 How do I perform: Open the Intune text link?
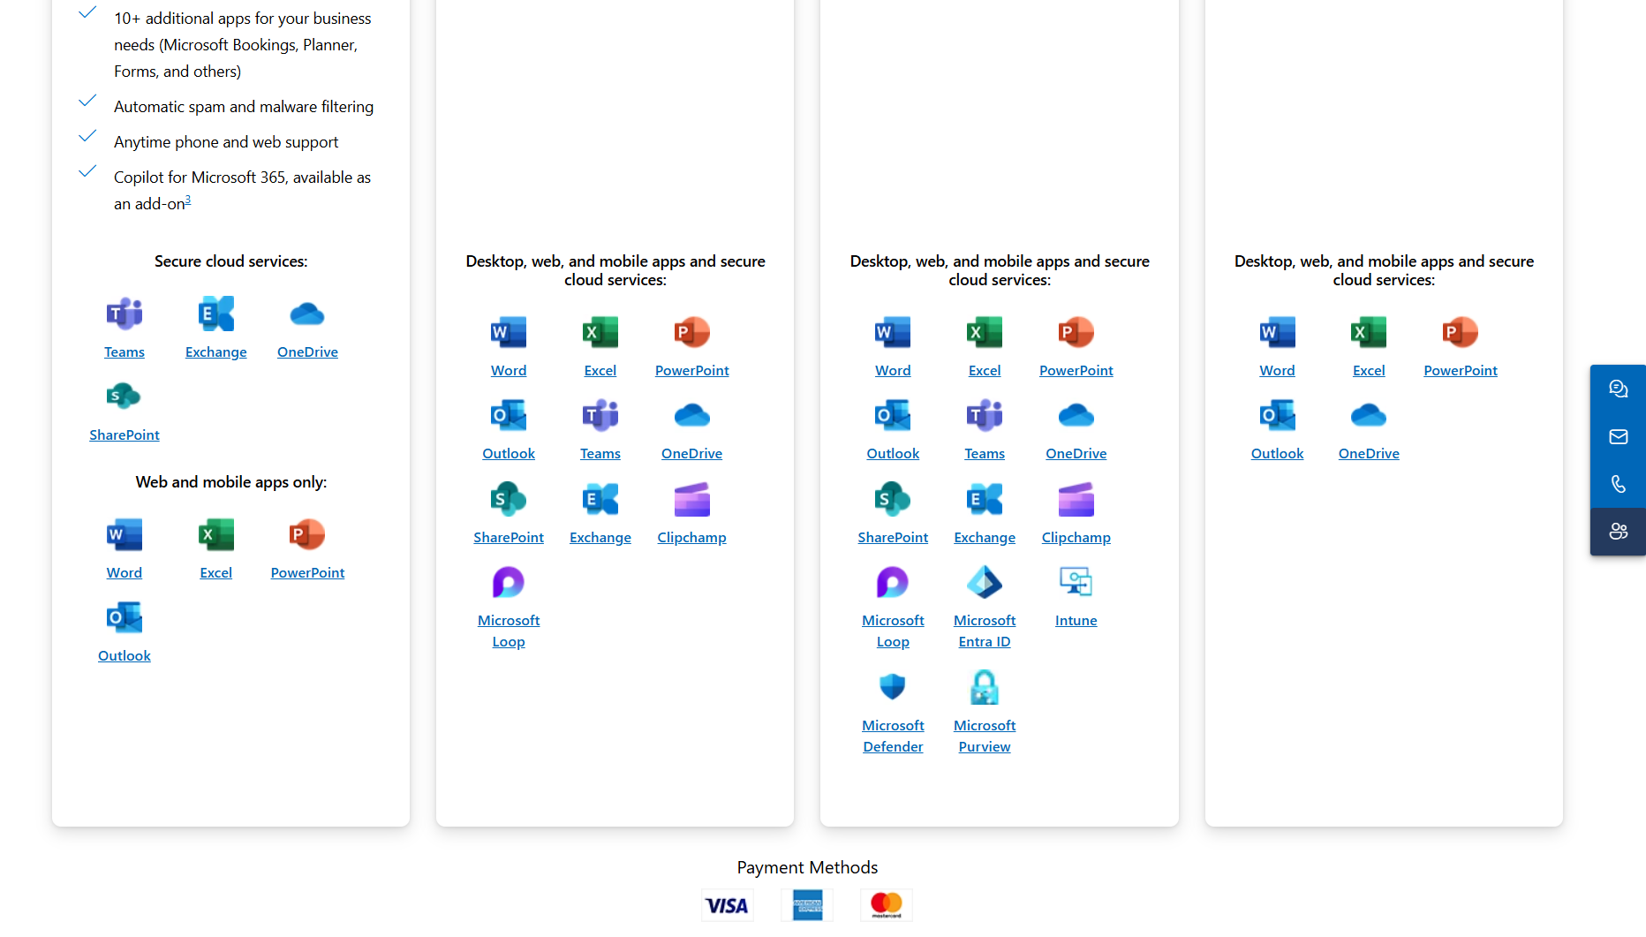click(1076, 621)
